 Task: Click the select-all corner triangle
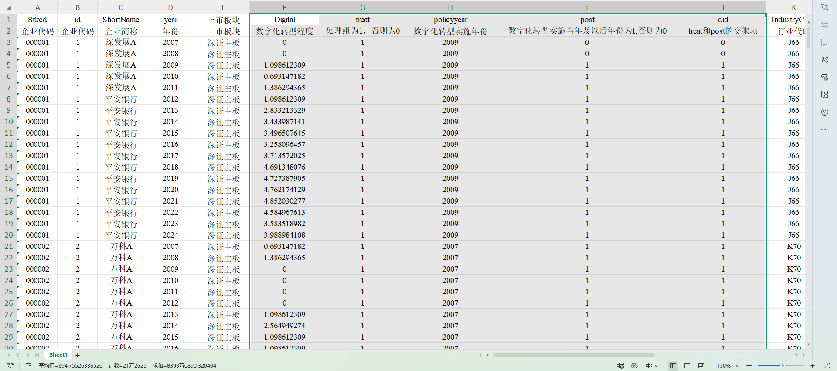[9, 8]
